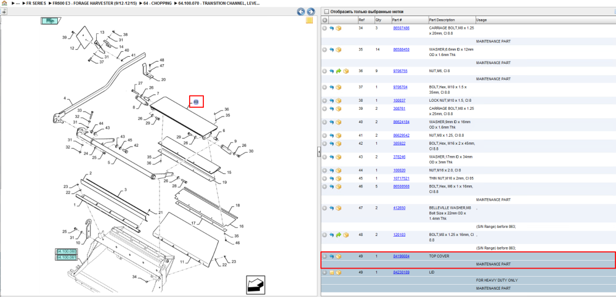This screenshot has width=616, height=297.
Task: Click package icon for ref 36
Action: pos(346,71)
